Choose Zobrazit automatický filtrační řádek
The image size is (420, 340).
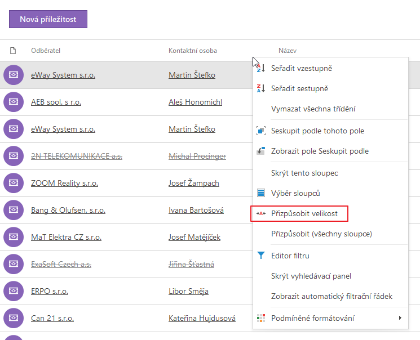click(330, 297)
